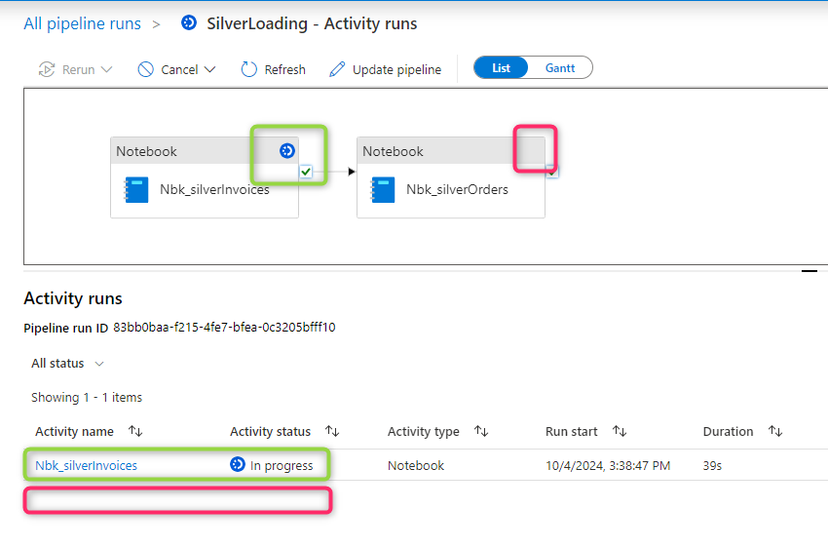Click the In progress status icon in the row
This screenshot has width=828, height=548.
[x=238, y=464]
